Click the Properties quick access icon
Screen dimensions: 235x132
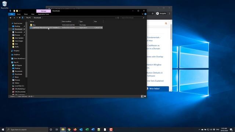pyautogui.click(x=14, y=11)
